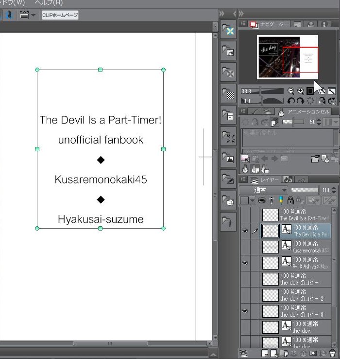Click the light table folder reload icon

[315, 159]
